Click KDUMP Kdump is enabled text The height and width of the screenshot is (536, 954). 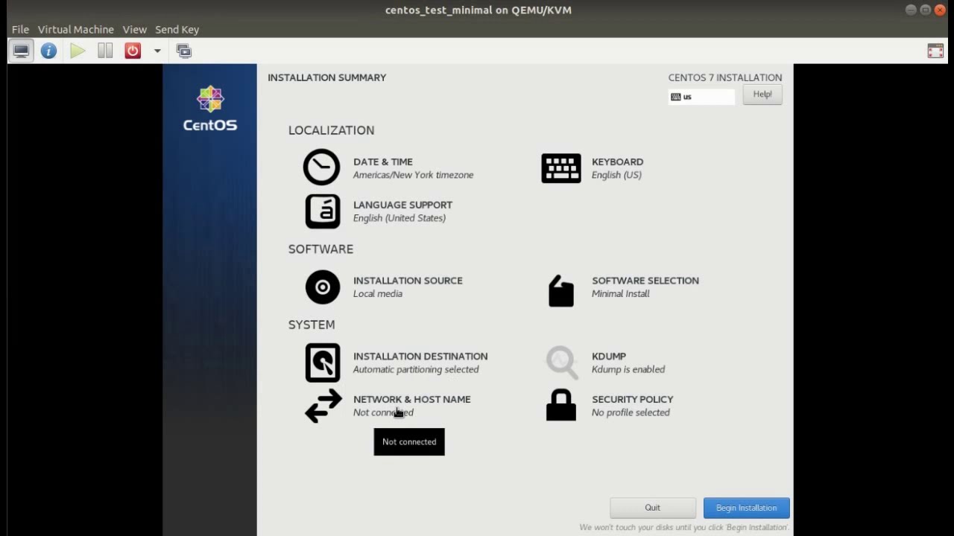point(628,363)
